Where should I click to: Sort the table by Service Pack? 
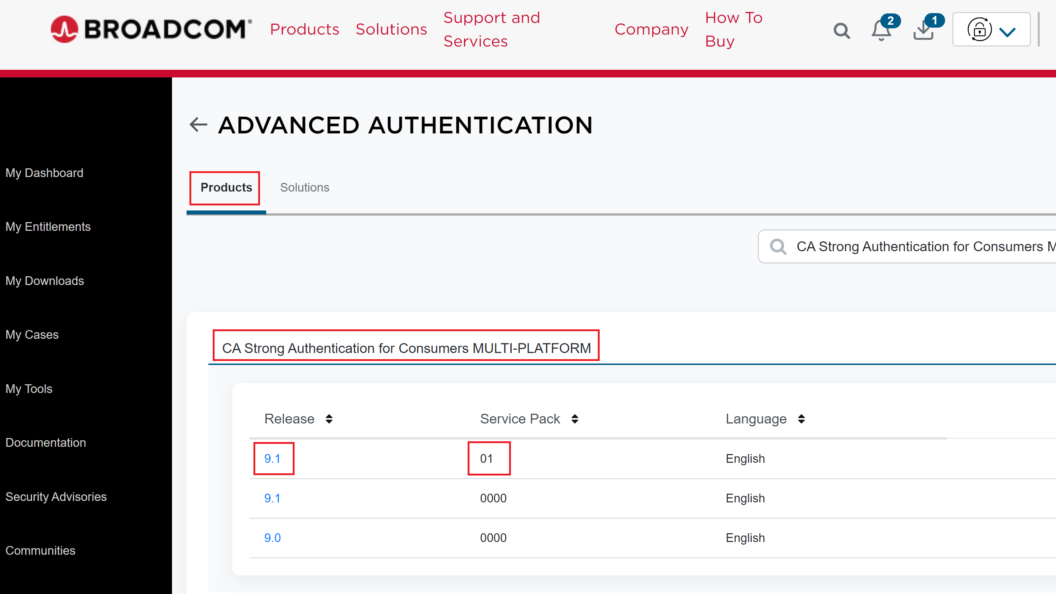click(575, 419)
